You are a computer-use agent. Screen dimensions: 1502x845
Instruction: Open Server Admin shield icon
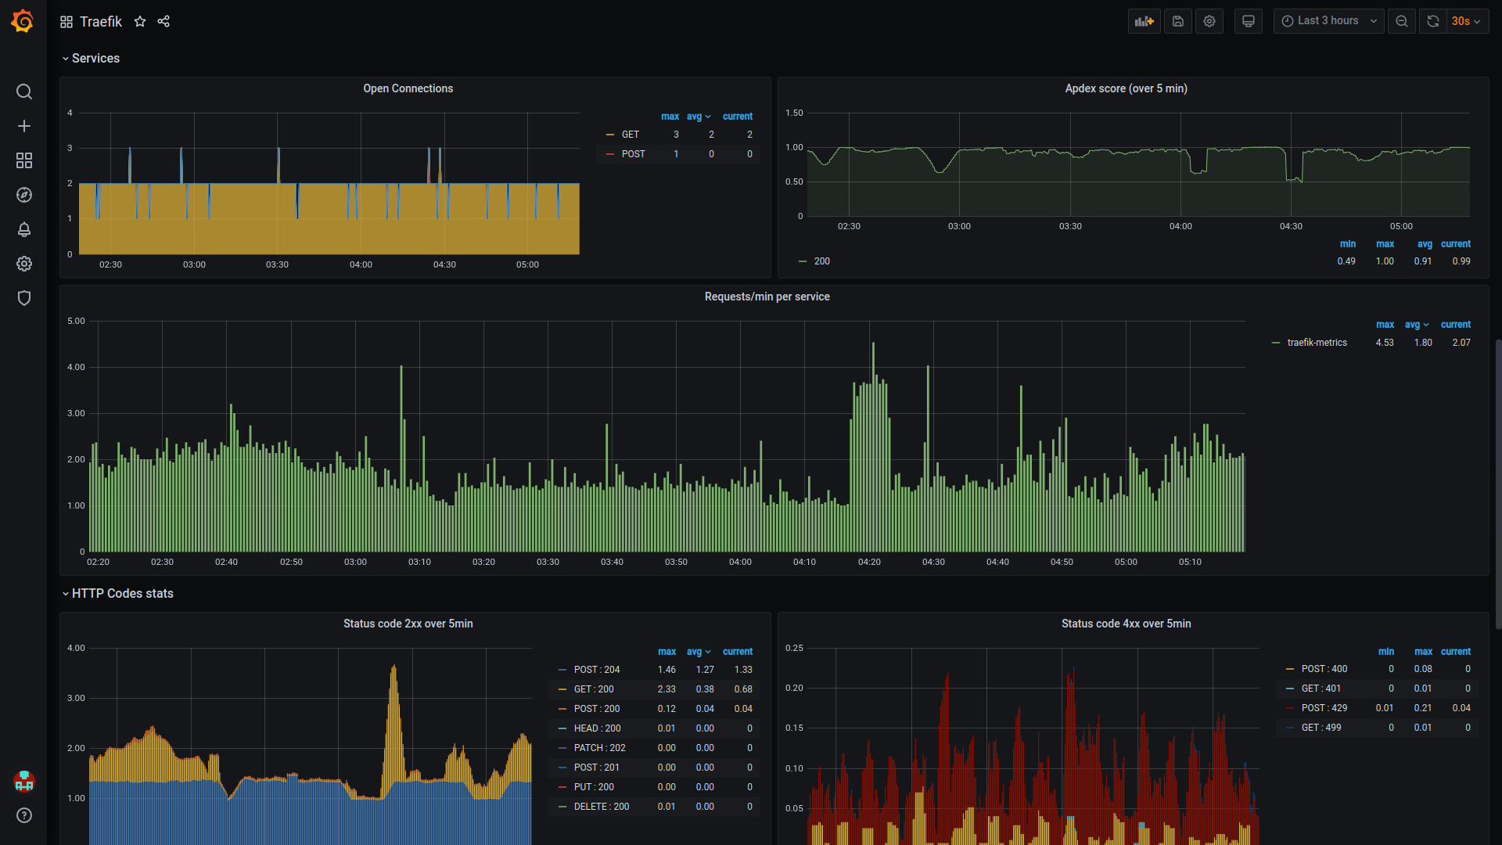(x=24, y=298)
